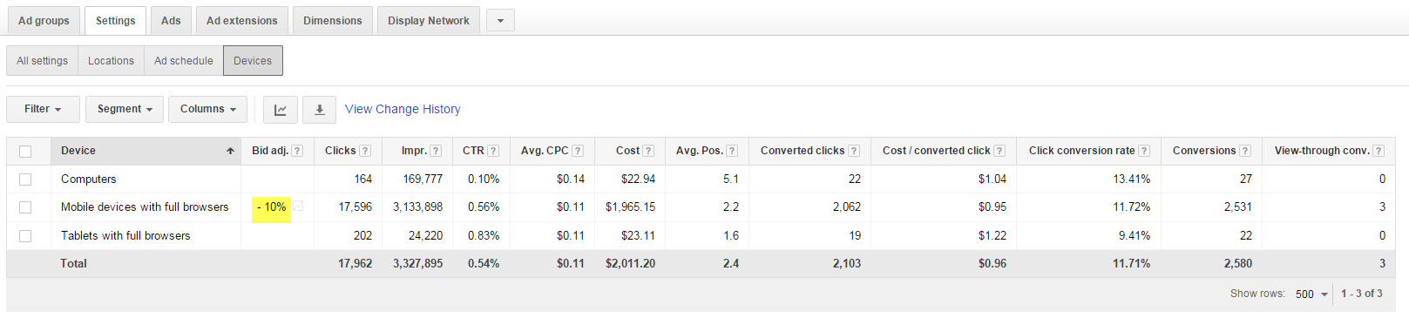Open help icon next to View-through conv.
Screen dimensions: 1409x325
coord(1379,151)
